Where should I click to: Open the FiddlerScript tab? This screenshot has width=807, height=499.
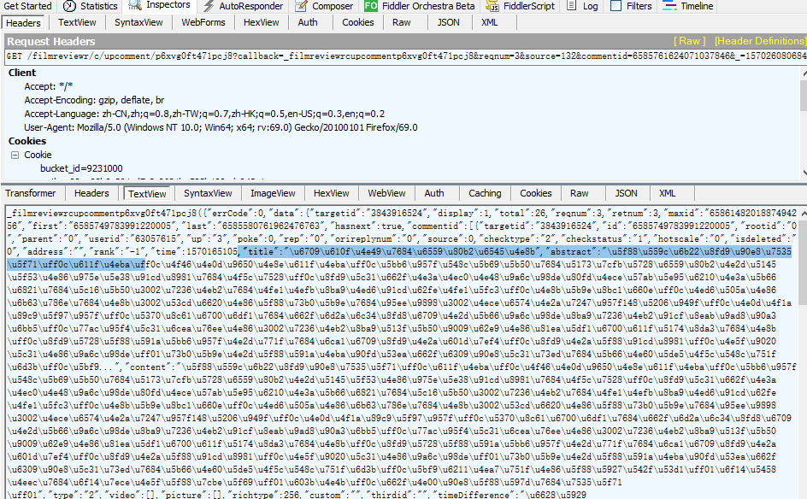(529, 6)
